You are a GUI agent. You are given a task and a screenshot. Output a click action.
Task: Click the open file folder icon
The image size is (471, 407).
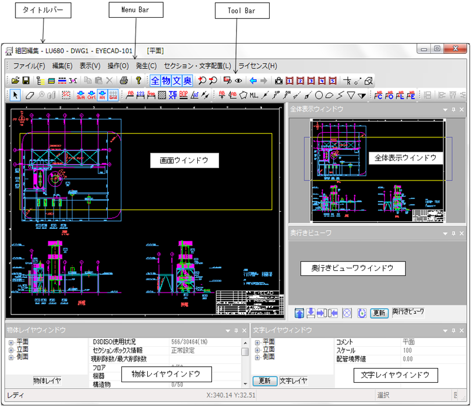16,80
